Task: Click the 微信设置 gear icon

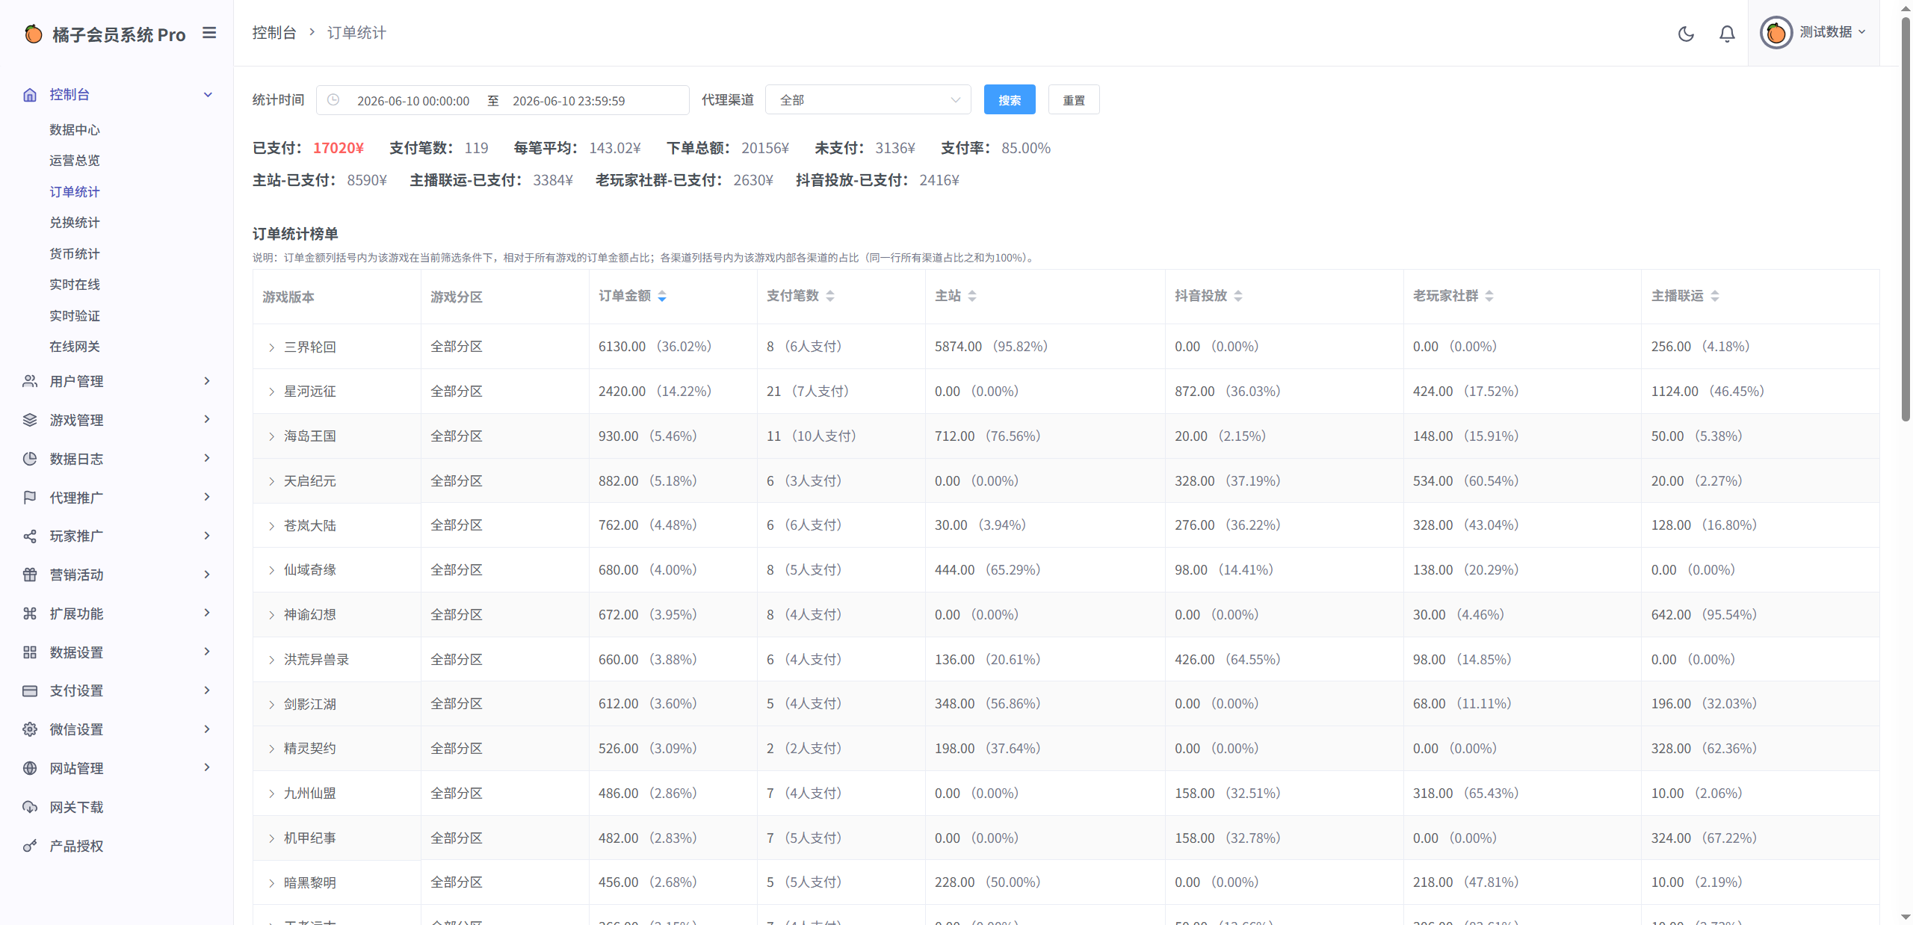Action: 30,729
